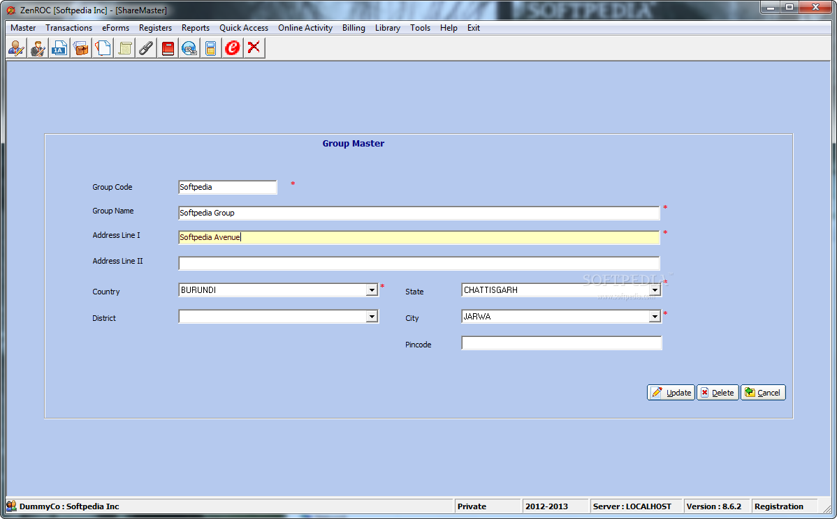Screen dimensions: 837x519
Task: Open the State dropdown showing CHATTISGARH
Action: (655, 290)
